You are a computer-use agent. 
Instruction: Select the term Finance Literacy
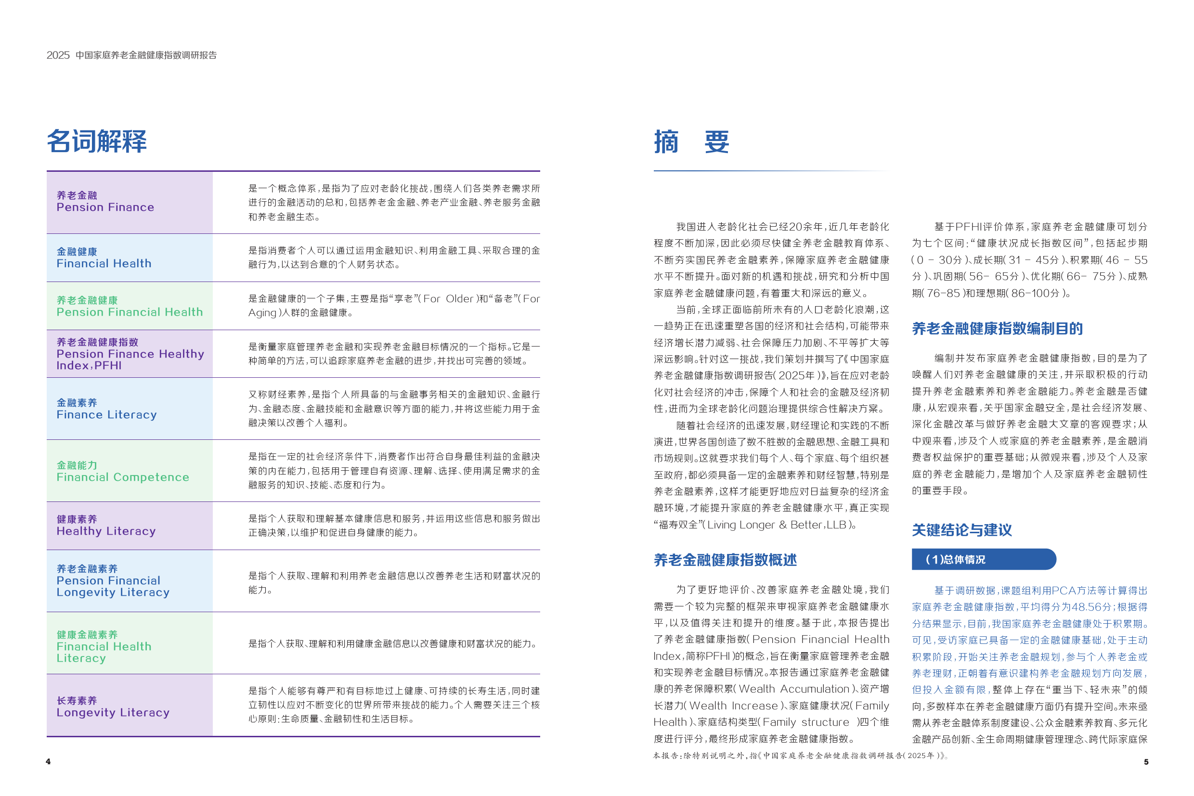(x=107, y=415)
